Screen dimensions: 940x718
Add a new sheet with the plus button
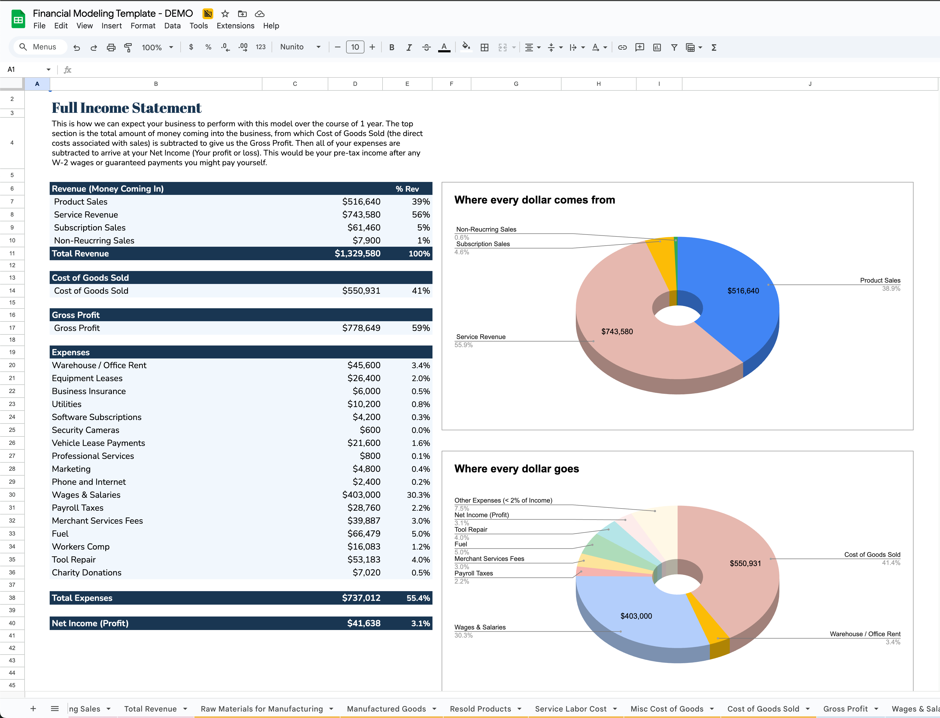tap(33, 708)
